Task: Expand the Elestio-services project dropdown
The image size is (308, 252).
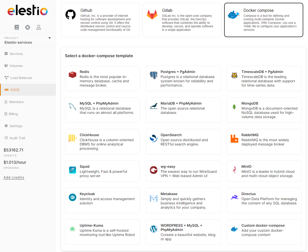Action: 49,38
